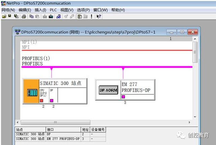Click the Open project toolbar icon
The image size is (216, 145).
tap(4, 17)
